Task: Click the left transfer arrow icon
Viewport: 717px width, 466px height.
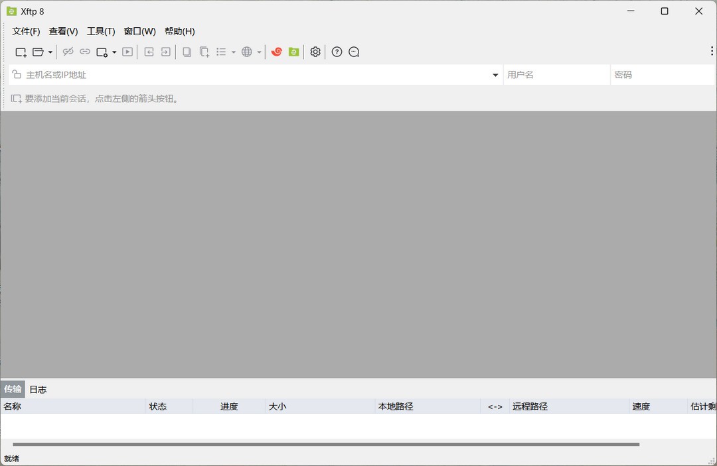Action: coord(149,52)
